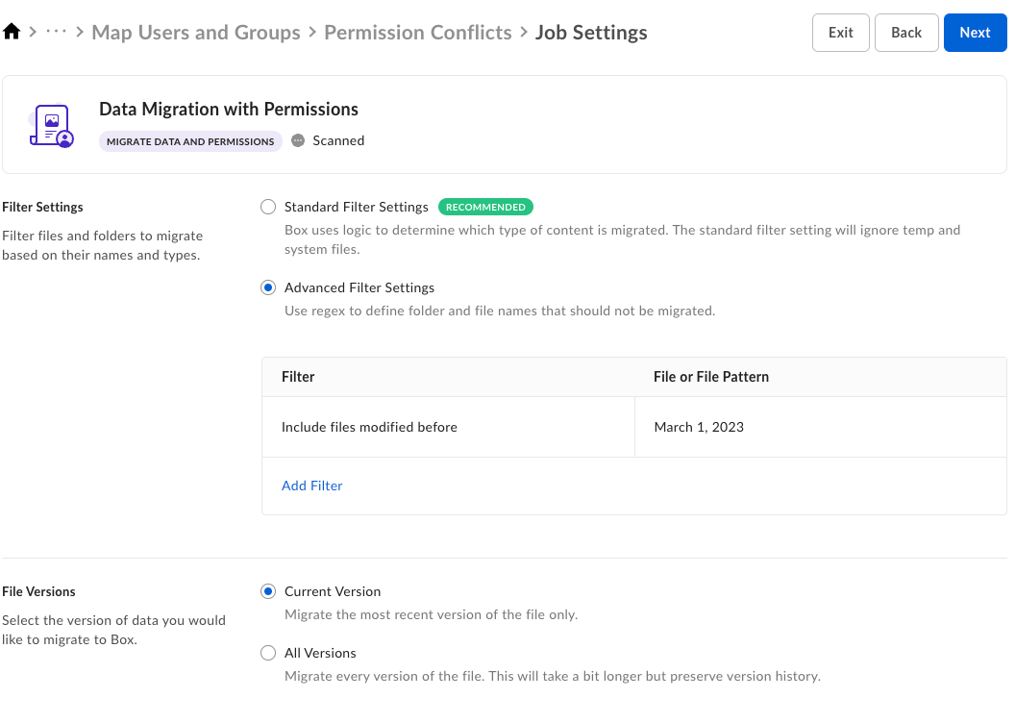
Task: Click the data migration document icon
Action: click(x=51, y=125)
